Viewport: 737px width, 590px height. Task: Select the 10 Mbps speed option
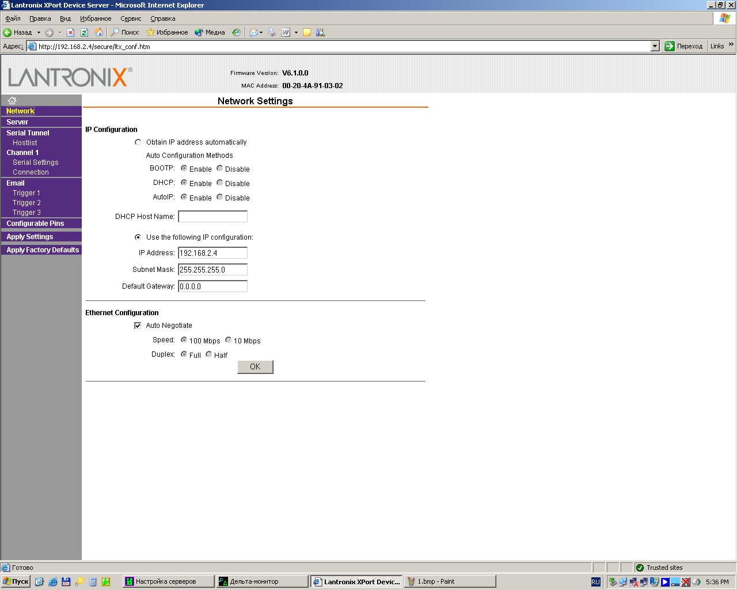(x=229, y=340)
